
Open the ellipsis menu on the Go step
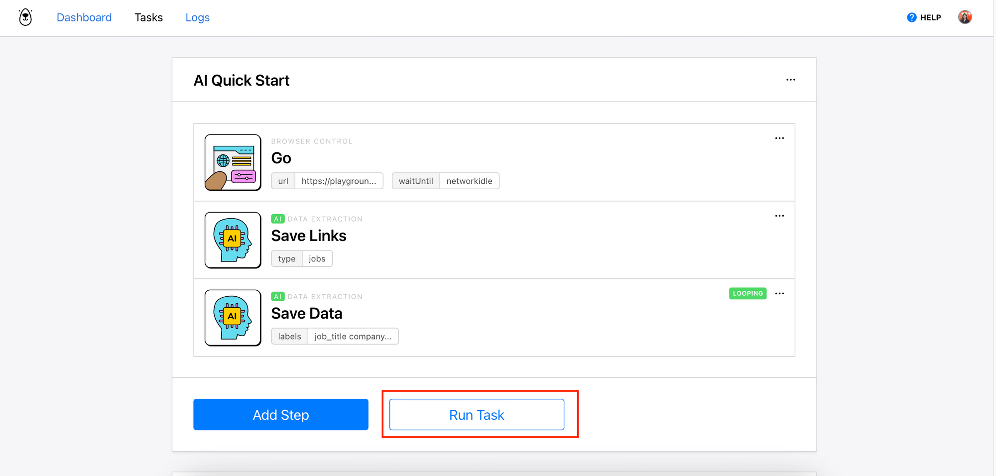click(779, 138)
